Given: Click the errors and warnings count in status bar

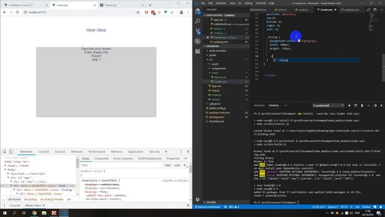Looking at the screenshot, I should [x=234, y=207].
